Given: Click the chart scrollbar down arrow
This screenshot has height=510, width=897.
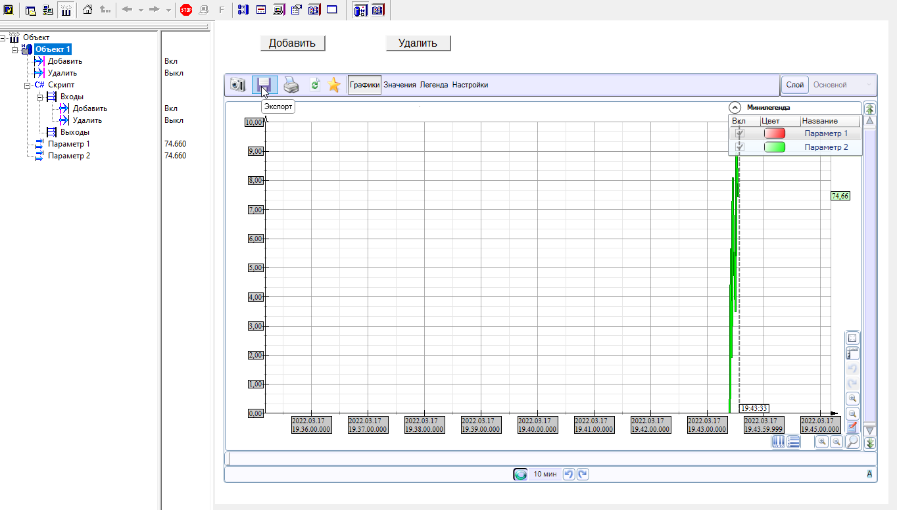Looking at the screenshot, I should pyautogui.click(x=870, y=430).
